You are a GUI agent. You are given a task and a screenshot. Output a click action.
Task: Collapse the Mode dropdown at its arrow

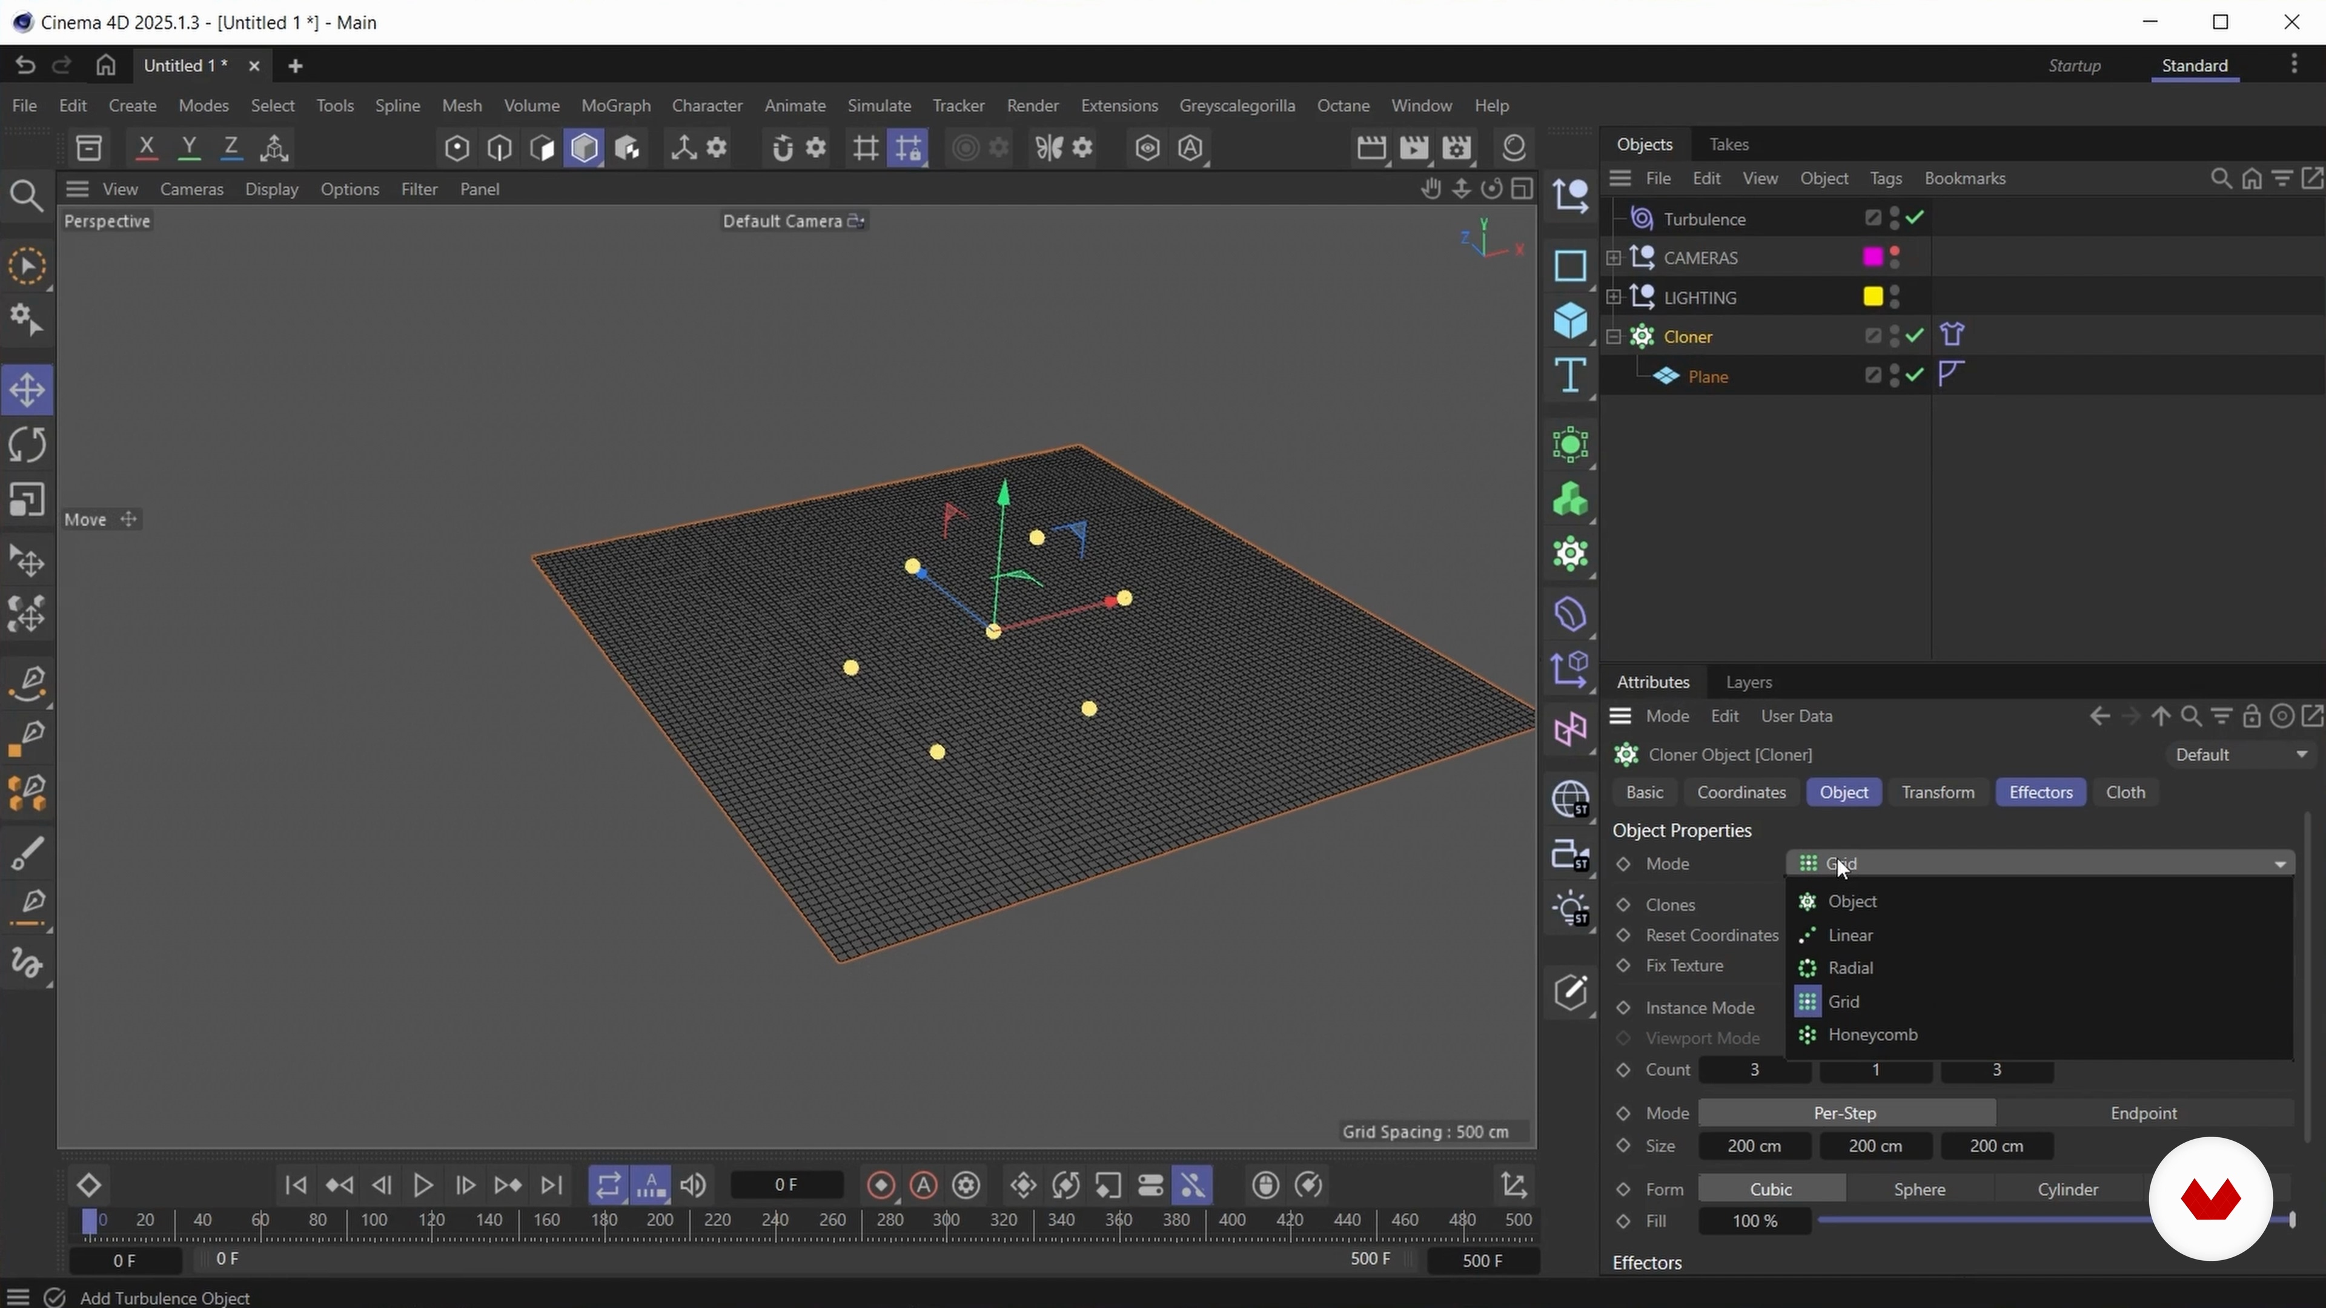click(x=2280, y=864)
